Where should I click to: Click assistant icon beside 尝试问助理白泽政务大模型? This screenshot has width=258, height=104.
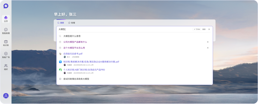pyautogui.click(x=60, y=79)
